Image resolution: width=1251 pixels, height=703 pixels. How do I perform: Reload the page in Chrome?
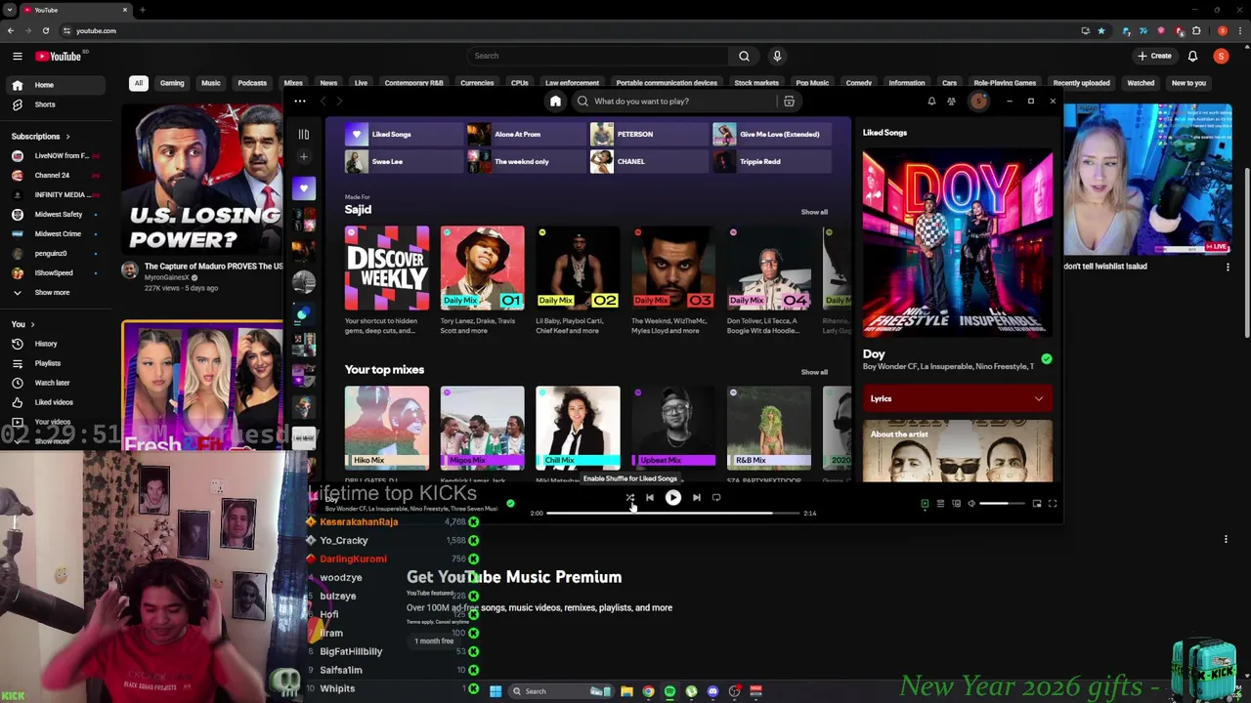[x=45, y=30]
